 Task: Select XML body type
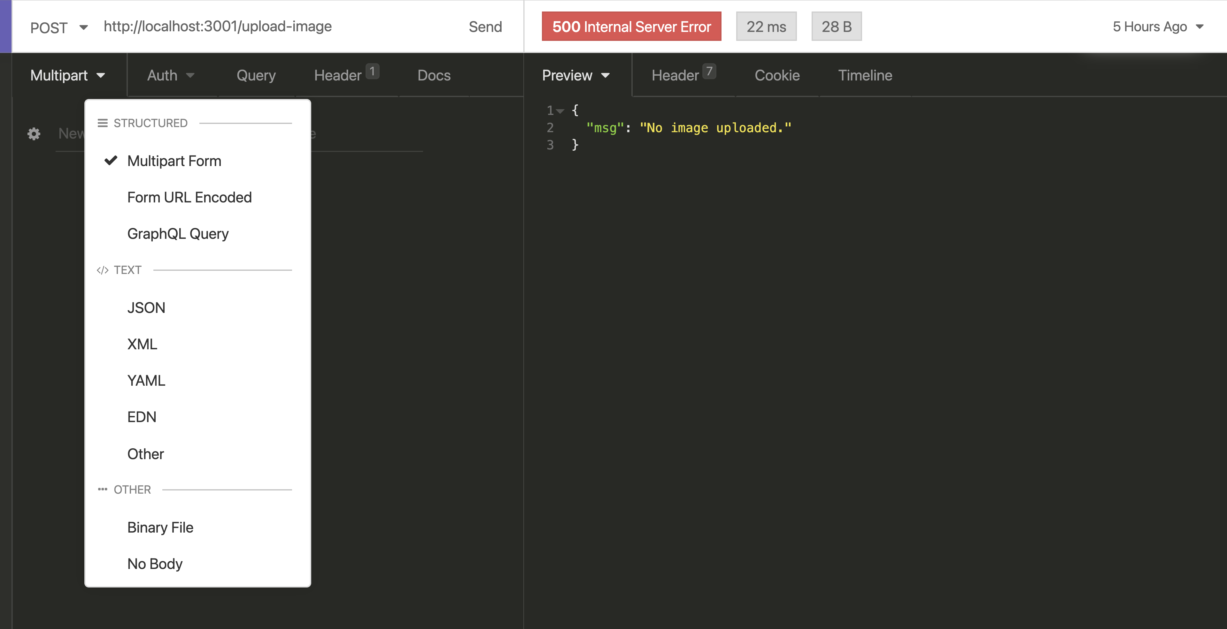point(198,344)
